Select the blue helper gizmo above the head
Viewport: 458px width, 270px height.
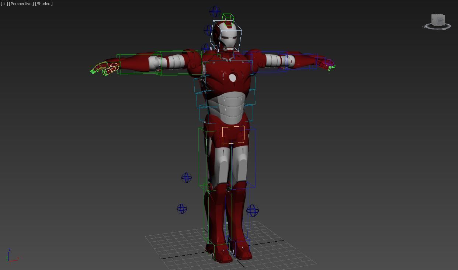(215, 11)
